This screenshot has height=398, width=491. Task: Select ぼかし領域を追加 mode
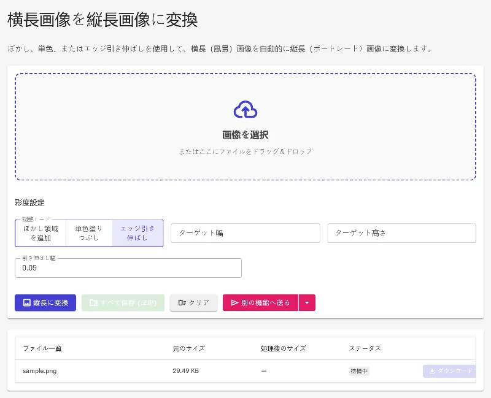[41, 234]
